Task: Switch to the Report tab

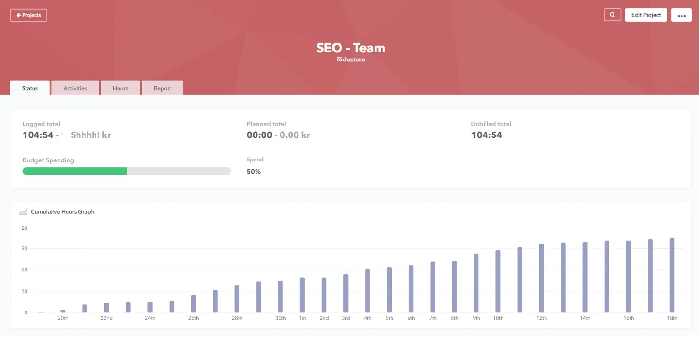Action: tap(162, 88)
